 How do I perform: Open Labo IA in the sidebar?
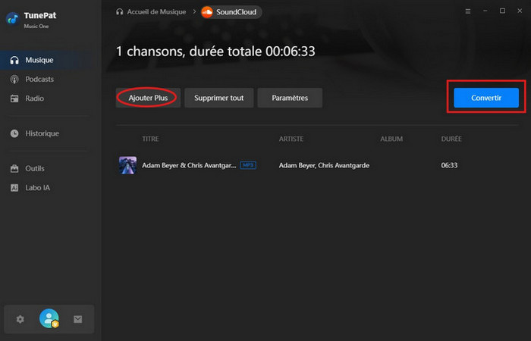(38, 187)
